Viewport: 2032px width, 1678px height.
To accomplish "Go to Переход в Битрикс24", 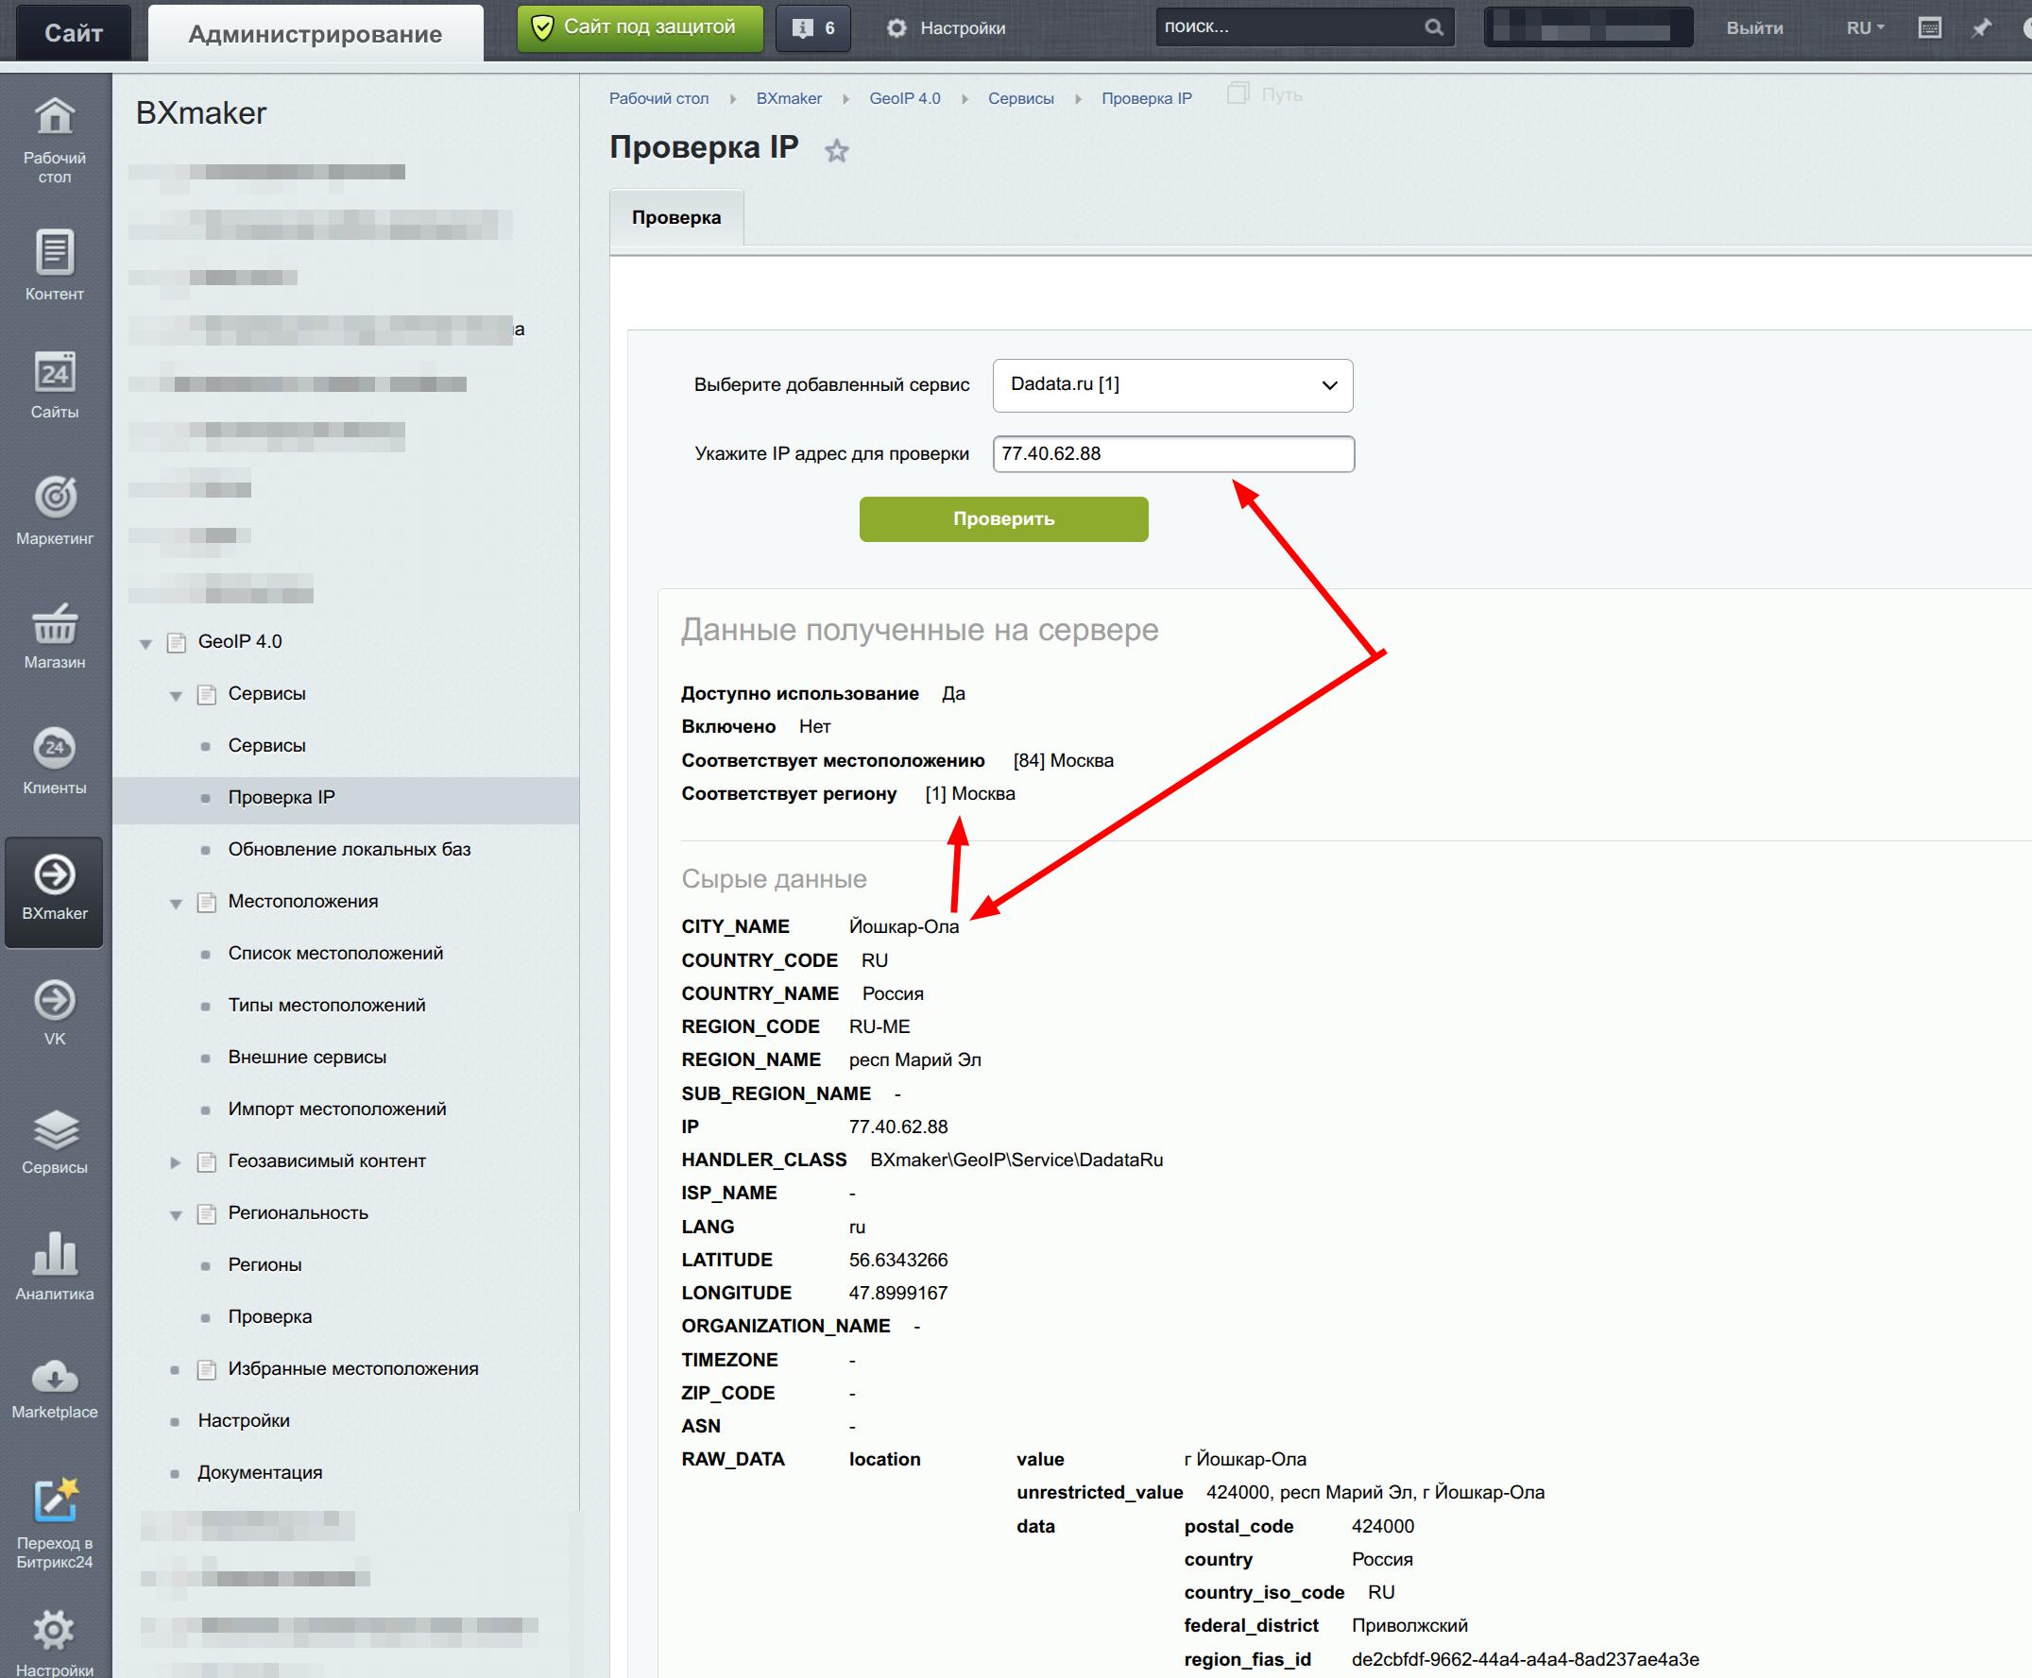I will [x=55, y=1522].
